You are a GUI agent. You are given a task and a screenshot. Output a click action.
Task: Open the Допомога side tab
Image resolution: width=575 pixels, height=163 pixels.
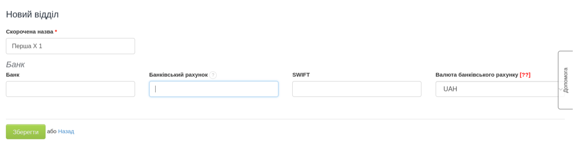[x=566, y=80]
